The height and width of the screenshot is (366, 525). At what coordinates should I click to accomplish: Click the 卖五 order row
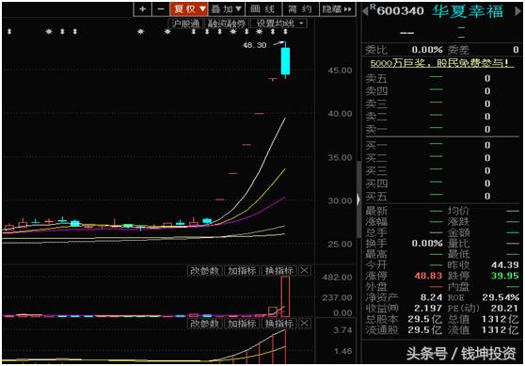pyautogui.click(x=441, y=78)
